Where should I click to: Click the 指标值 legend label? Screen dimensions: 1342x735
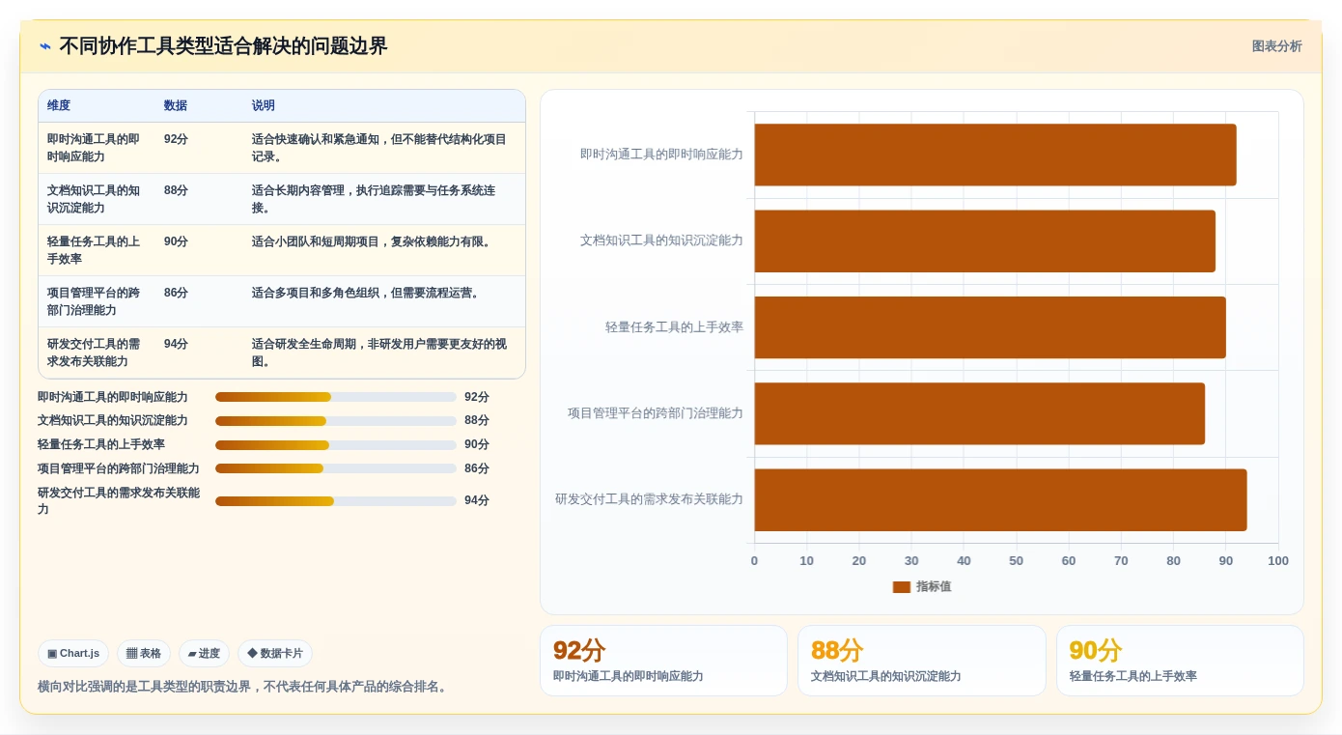pyautogui.click(x=934, y=587)
